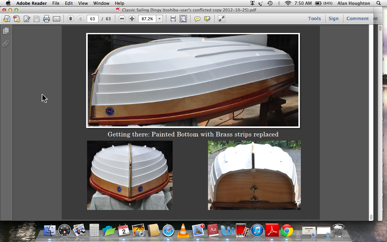Toggle fit to window width mode
The height and width of the screenshot is (242, 387).
pyautogui.click(x=173, y=19)
